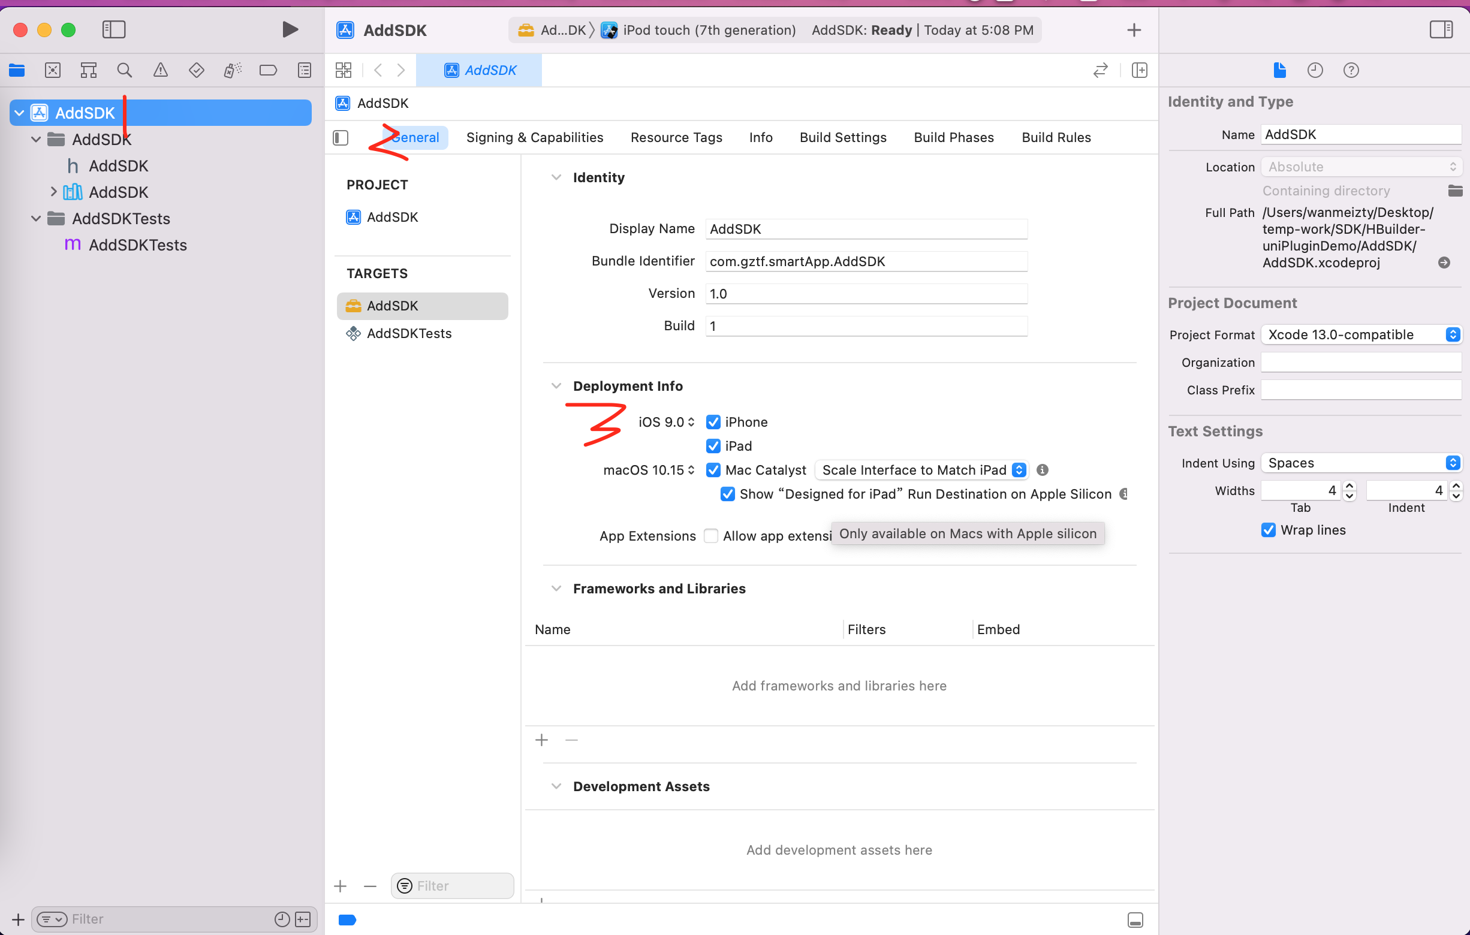Collapse Frameworks and Libraries section

(556, 589)
